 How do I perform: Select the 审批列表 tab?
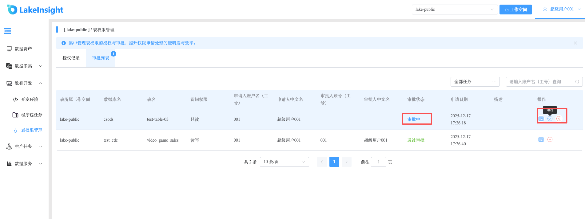[x=101, y=58]
